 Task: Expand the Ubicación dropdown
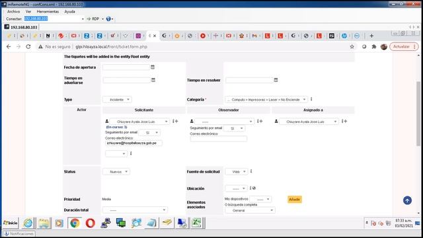coord(236,188)
